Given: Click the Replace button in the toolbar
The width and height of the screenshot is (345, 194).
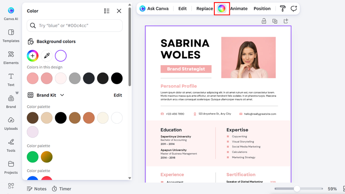Looking at the screenshot, I should (x=204, y=9).
